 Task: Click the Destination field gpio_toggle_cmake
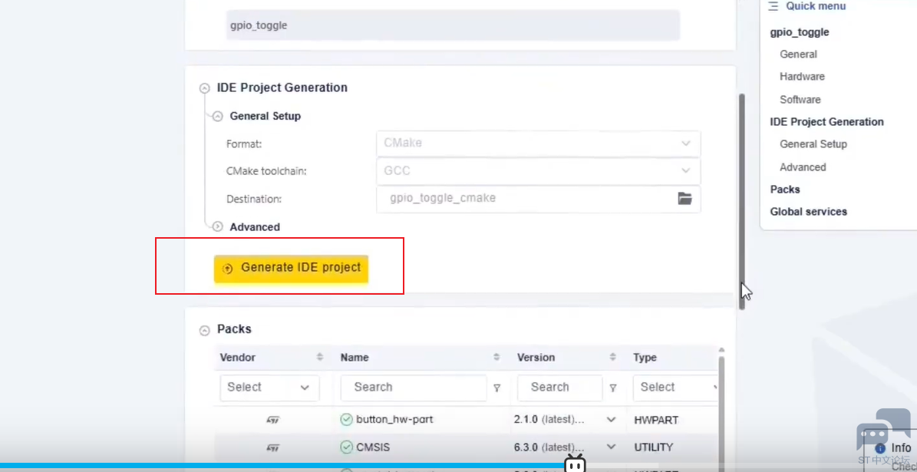click(x=539, y=199)
